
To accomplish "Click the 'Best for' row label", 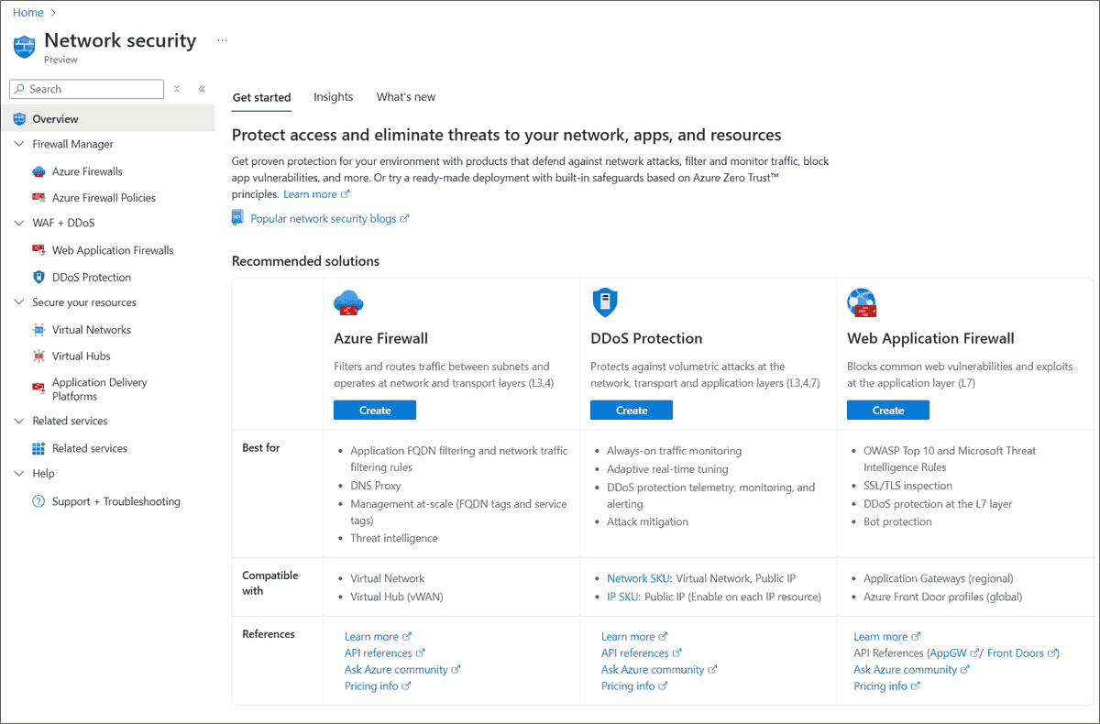I will (261, 448).
